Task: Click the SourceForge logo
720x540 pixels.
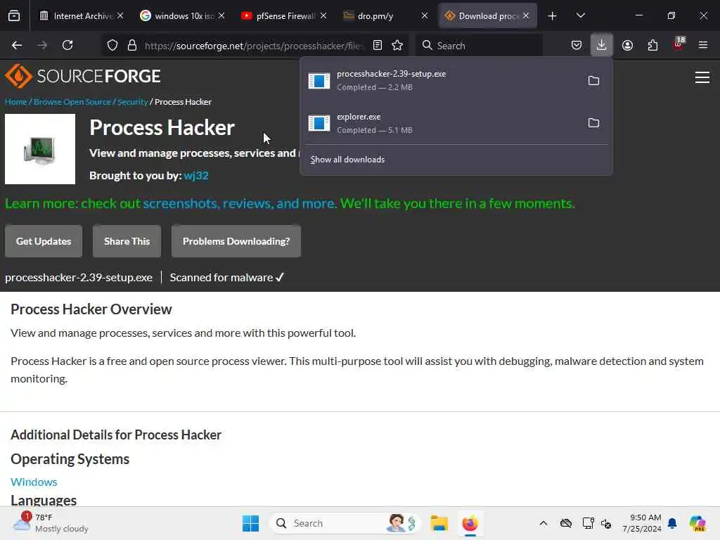Action: [83, 76]
